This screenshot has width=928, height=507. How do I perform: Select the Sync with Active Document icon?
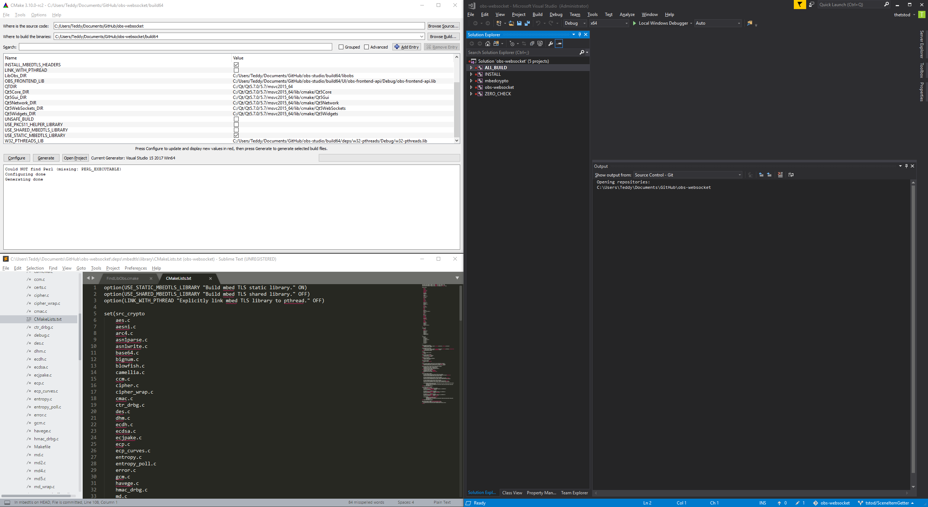[524, 44]
